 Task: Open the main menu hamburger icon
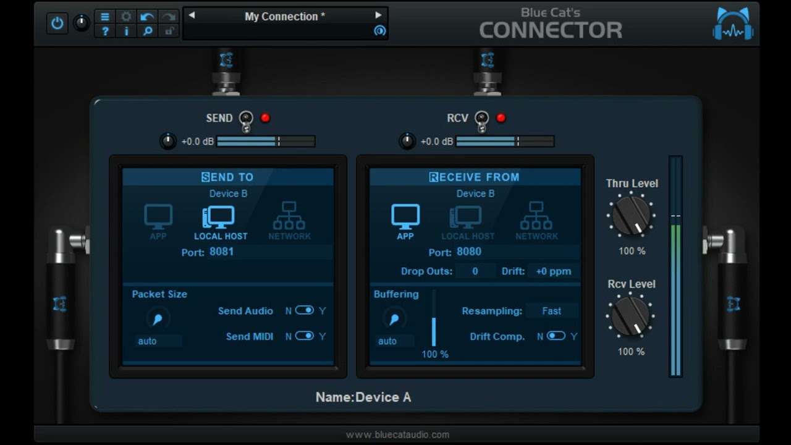click(x=105, y=17)
